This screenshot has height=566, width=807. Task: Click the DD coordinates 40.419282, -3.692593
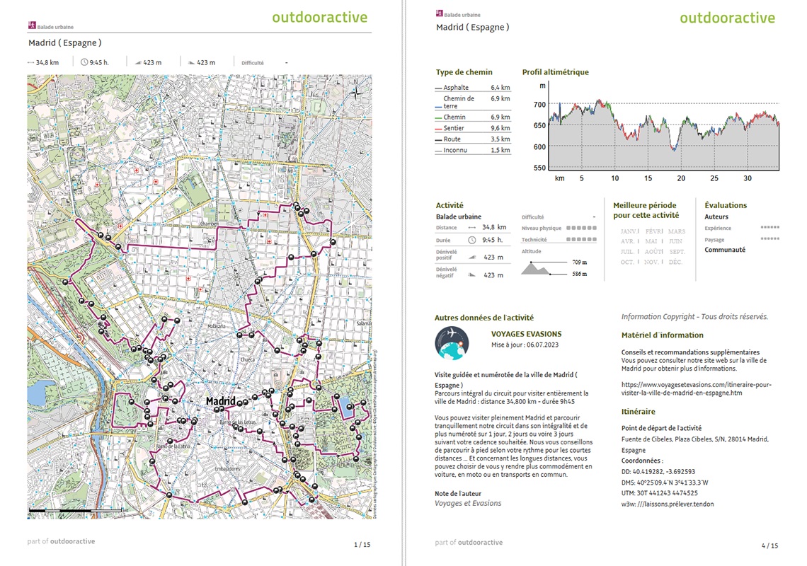click(658, 471)
